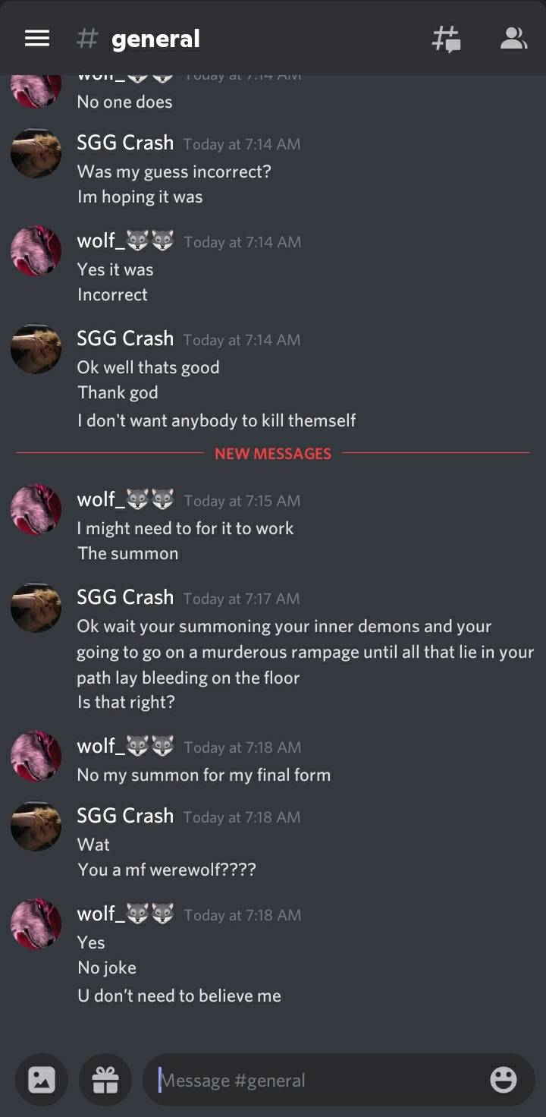The height and width of the screenshot is (1117, 546).
Task: Tap SGG Crash avatar on 7:17 AM message
Action: pyautogui.click(x=36, y=608)
